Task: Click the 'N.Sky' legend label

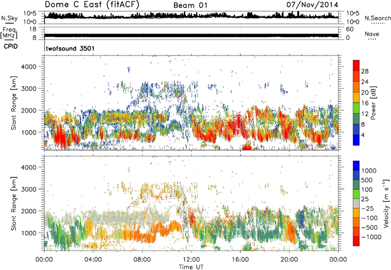Action: coord(9,18)
